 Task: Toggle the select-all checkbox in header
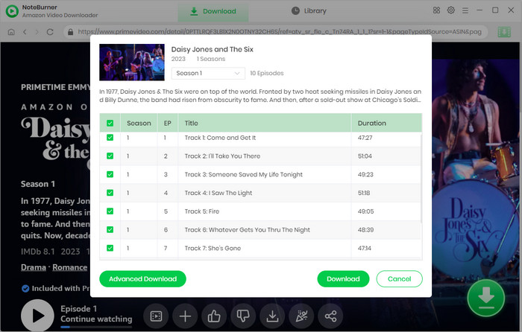coord(110,124)
